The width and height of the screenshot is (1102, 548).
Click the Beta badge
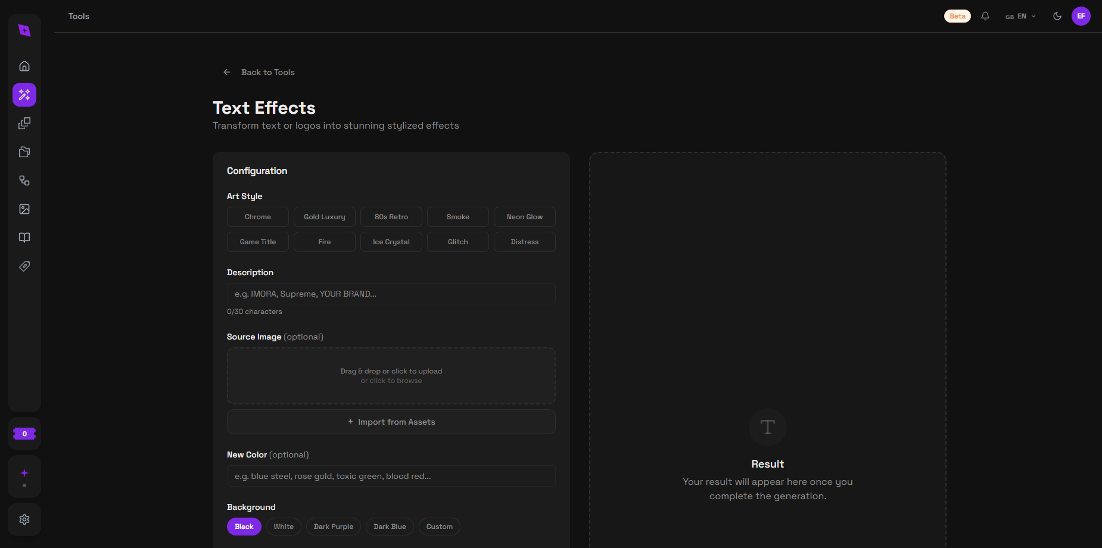pyautogui.click(x=957, y=16)
